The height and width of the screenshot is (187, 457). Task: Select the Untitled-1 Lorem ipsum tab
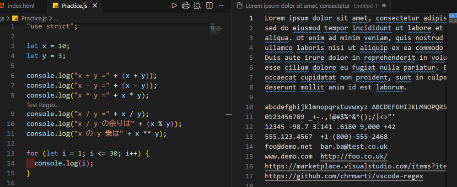[x=311, y=6]
